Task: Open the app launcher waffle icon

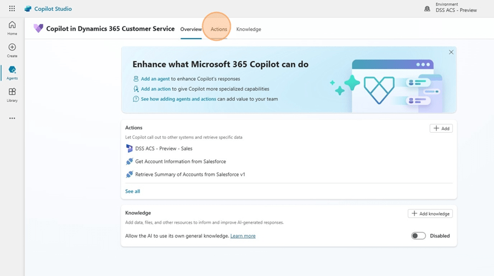Action: pyautogui.click(x=12, y=9)
